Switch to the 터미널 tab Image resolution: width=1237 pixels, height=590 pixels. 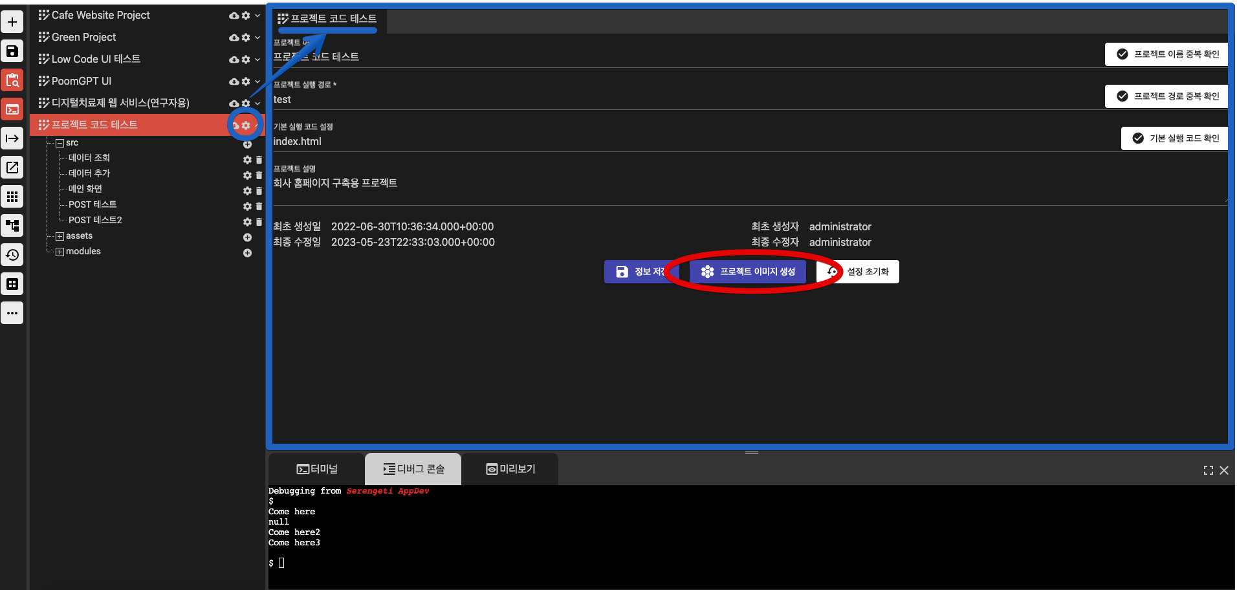[317, 469]
